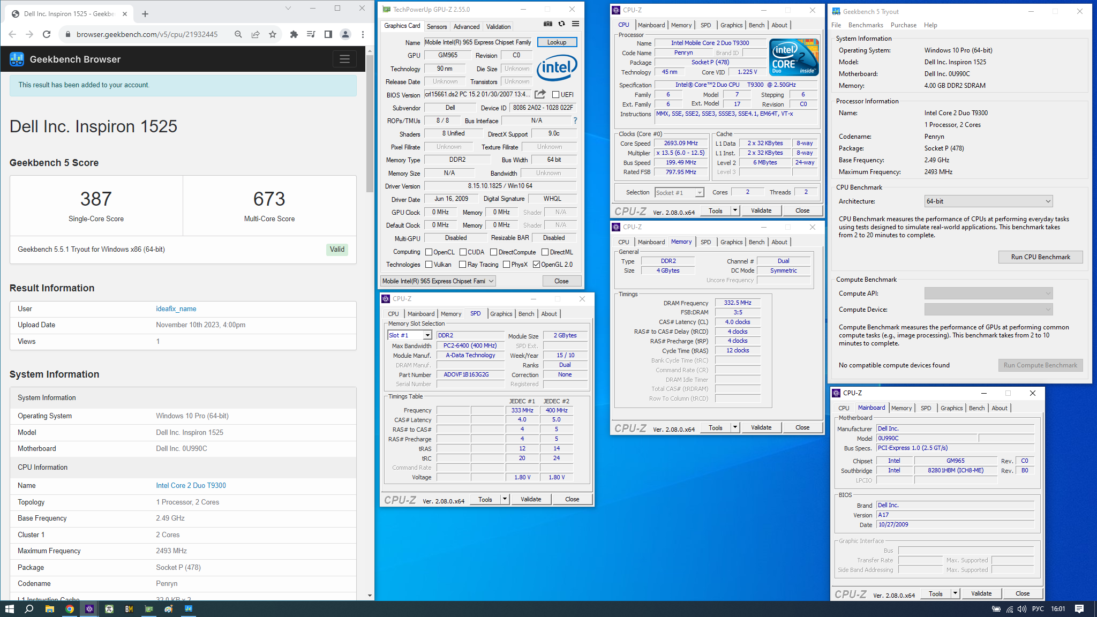Open the Benchmarks menu in Geekbench

[866, 25]
